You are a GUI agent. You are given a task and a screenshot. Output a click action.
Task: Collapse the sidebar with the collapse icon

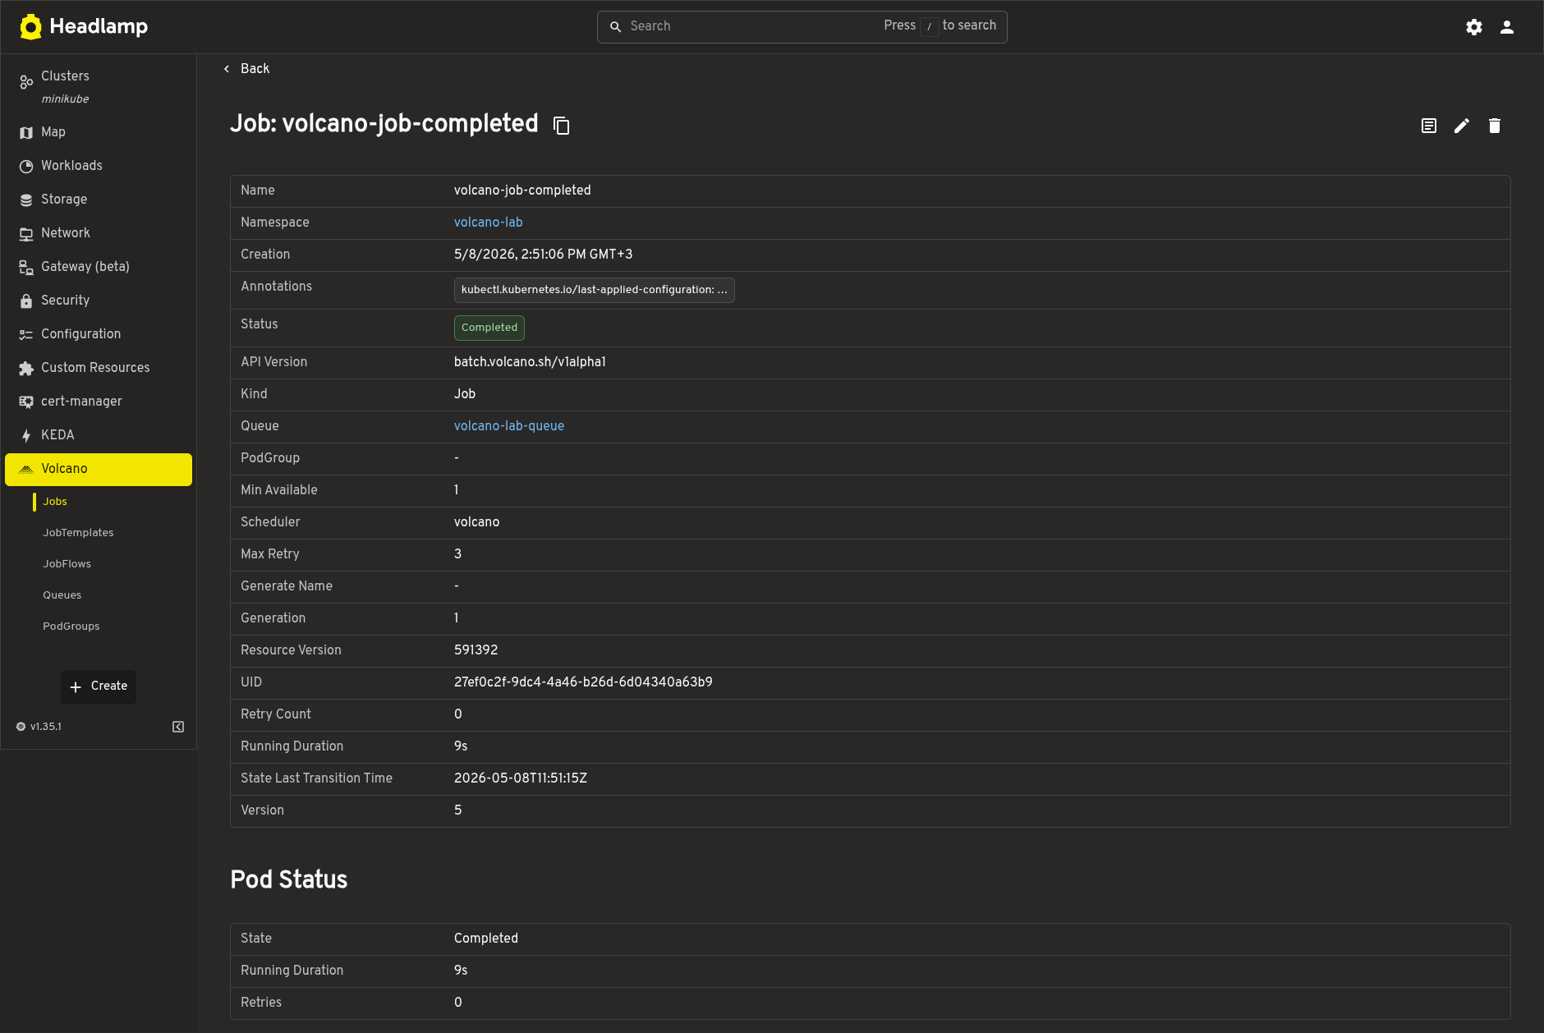(178, 727)
